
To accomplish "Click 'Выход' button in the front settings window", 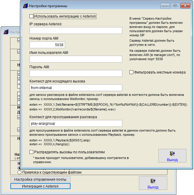I will point(172,156).
